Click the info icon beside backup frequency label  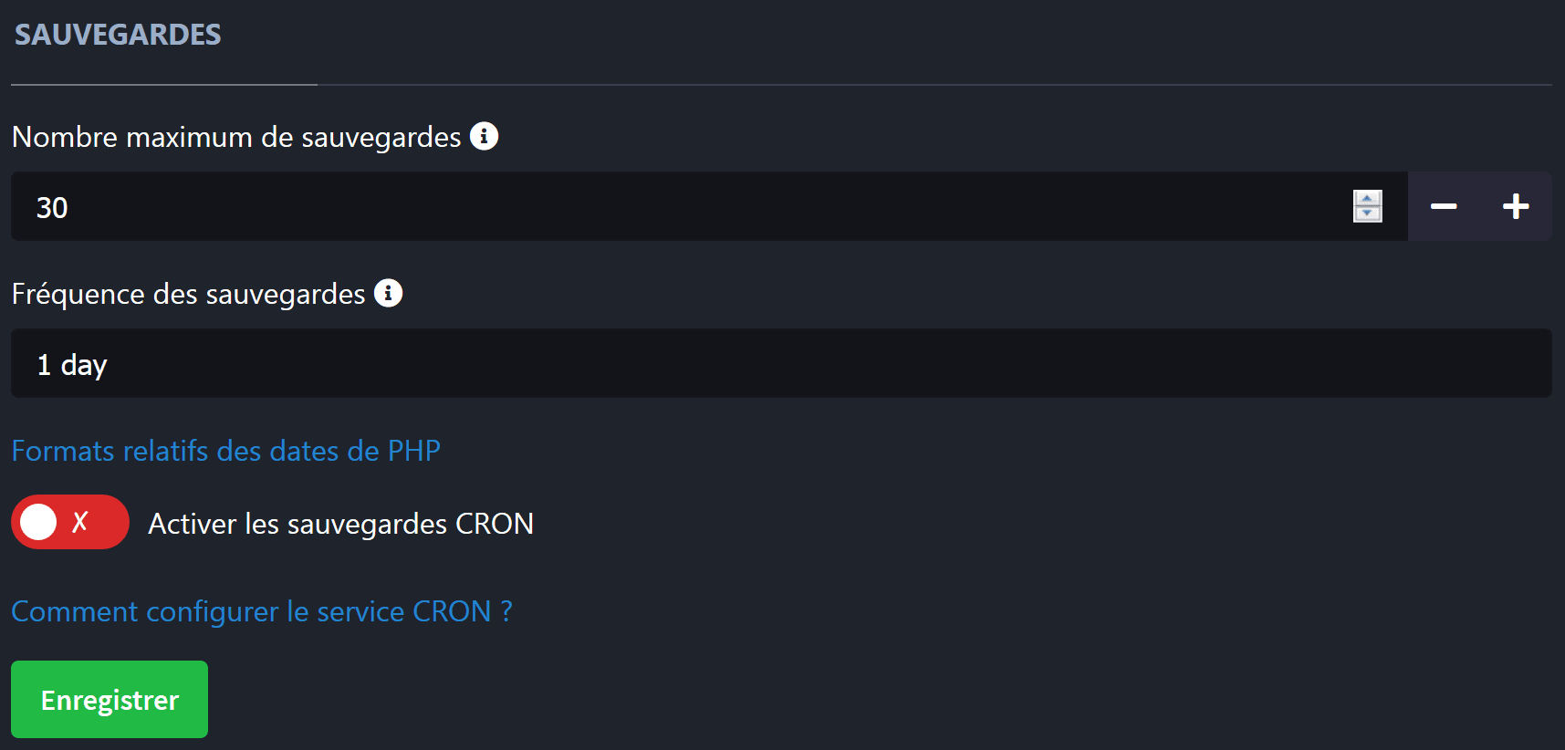[x=388, y=293]
